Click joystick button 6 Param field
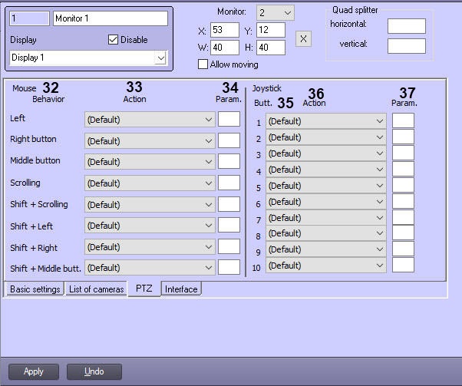 pyautogui.click(x=403, y=201)
